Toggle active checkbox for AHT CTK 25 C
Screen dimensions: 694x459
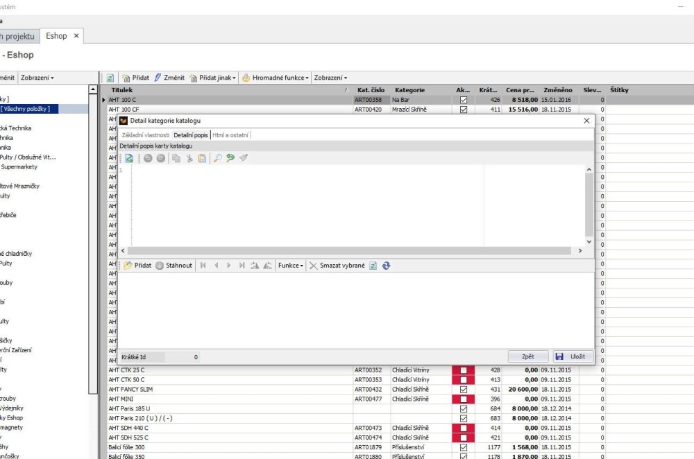464,370
